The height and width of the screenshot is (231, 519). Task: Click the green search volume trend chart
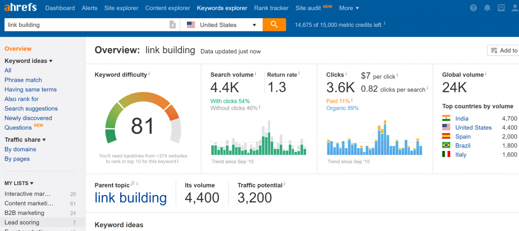[x=258, y=138]
